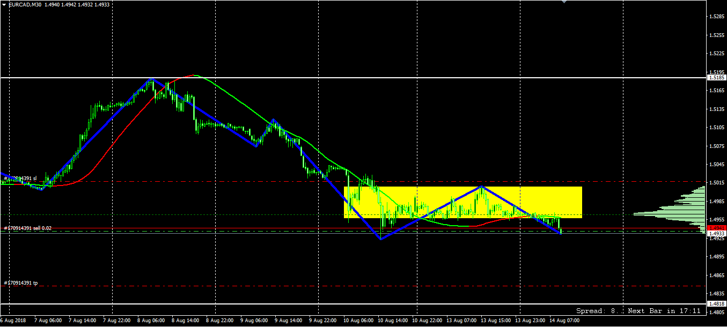
Task: Click '14 Aug 07:00' on the time axis
Action: (563, 321)
